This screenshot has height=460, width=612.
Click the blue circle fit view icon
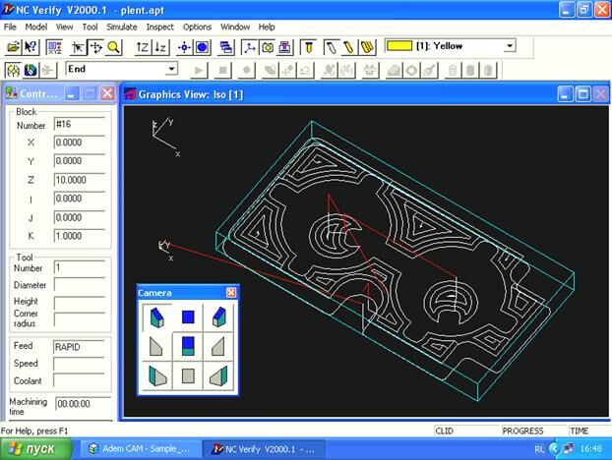click(202, 47)
